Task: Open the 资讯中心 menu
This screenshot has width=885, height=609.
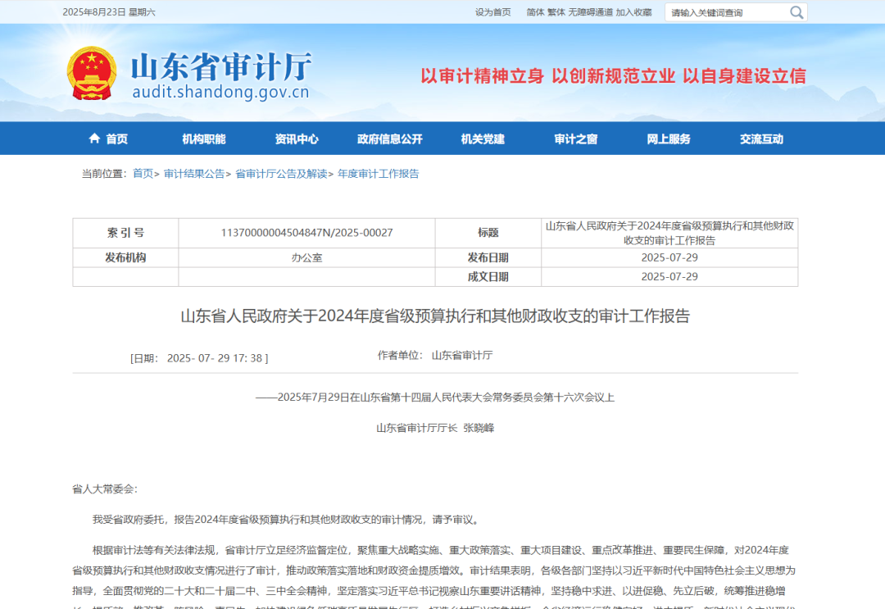Action: click(x=297, y=139)
